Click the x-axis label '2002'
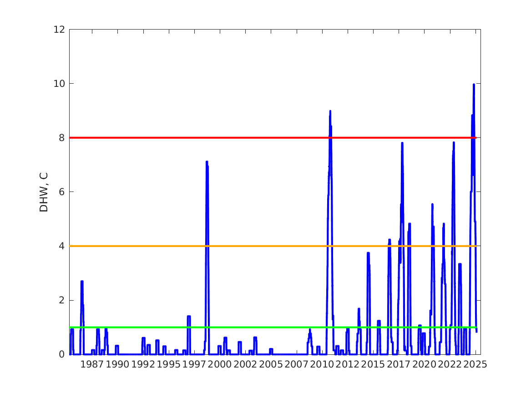The height and width of the screenshot is (398, 531). point(245,364)
